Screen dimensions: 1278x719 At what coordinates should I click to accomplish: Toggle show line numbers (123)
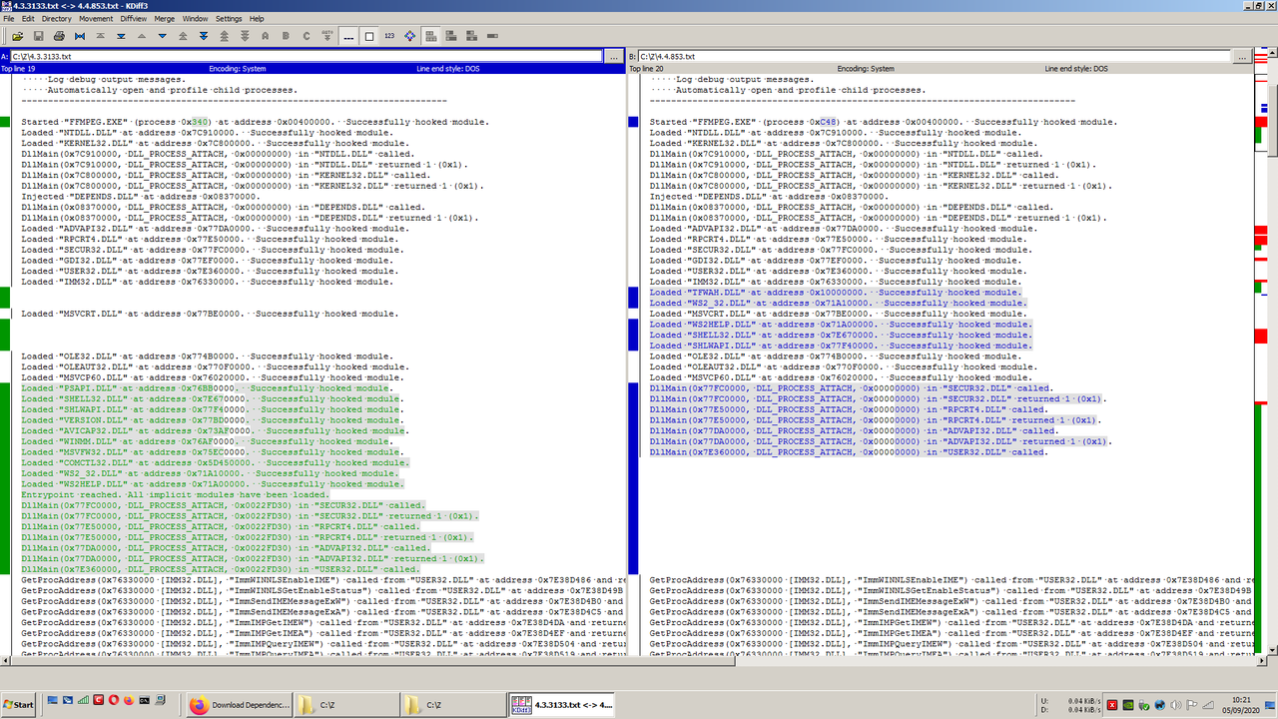pyautogui.click(x=389, y=36)
